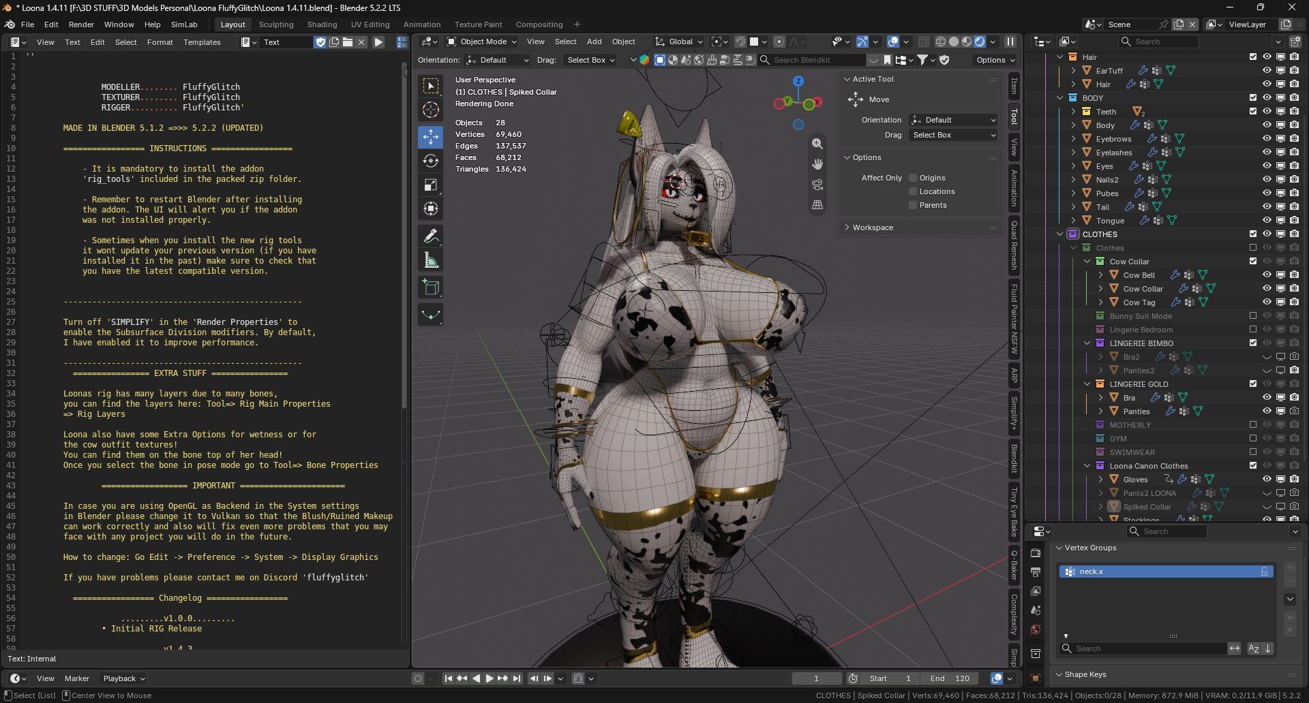Viewport: 1309px width, 703px height.
Task: Open the Templates menu in text editor
Action: point(202,42)
